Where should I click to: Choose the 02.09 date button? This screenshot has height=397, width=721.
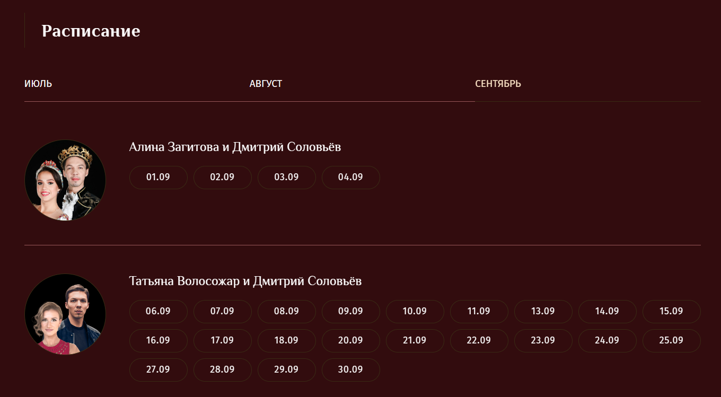click(222, 177)
